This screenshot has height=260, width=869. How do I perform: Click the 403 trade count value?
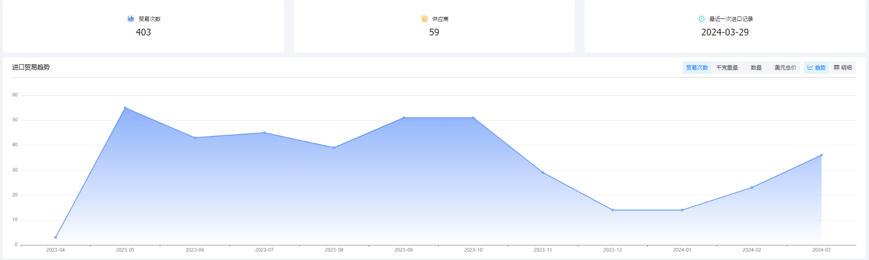143,32
